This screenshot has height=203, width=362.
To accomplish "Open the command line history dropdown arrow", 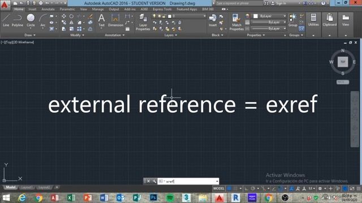I will click(x=217, y=182).
